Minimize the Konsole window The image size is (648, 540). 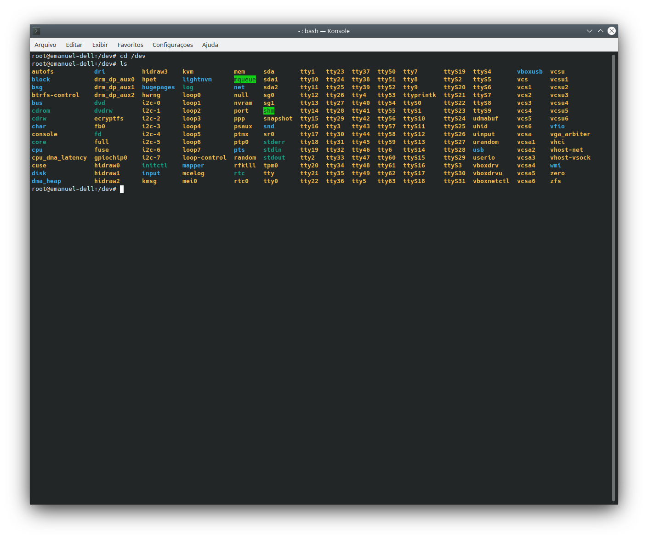point(590,31)
